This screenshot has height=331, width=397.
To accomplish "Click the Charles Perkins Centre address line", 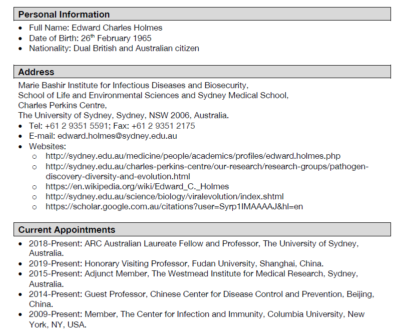I will coord(63,105).
